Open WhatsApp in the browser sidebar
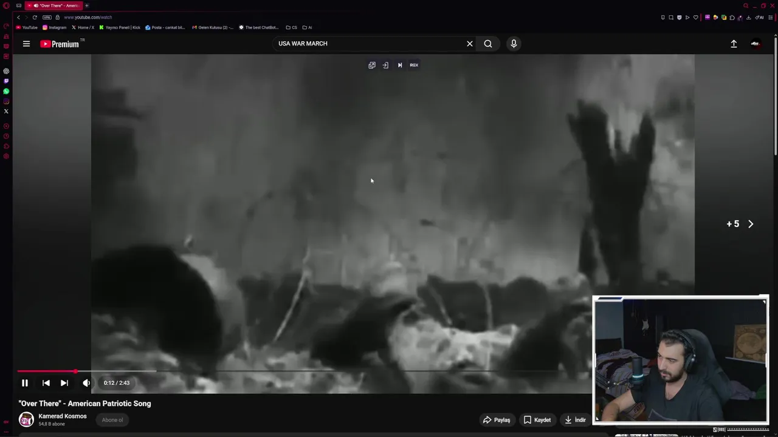The image size is (778, 437). [6, 91]
